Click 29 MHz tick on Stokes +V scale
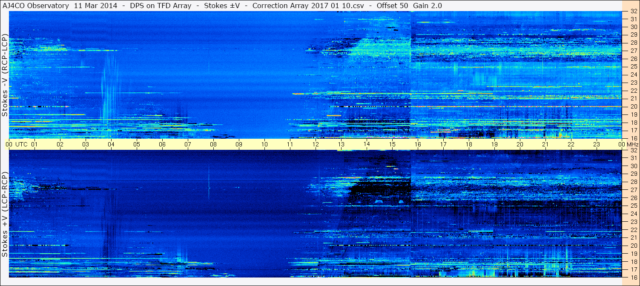 pyautogui.click(x=634, y=174)
